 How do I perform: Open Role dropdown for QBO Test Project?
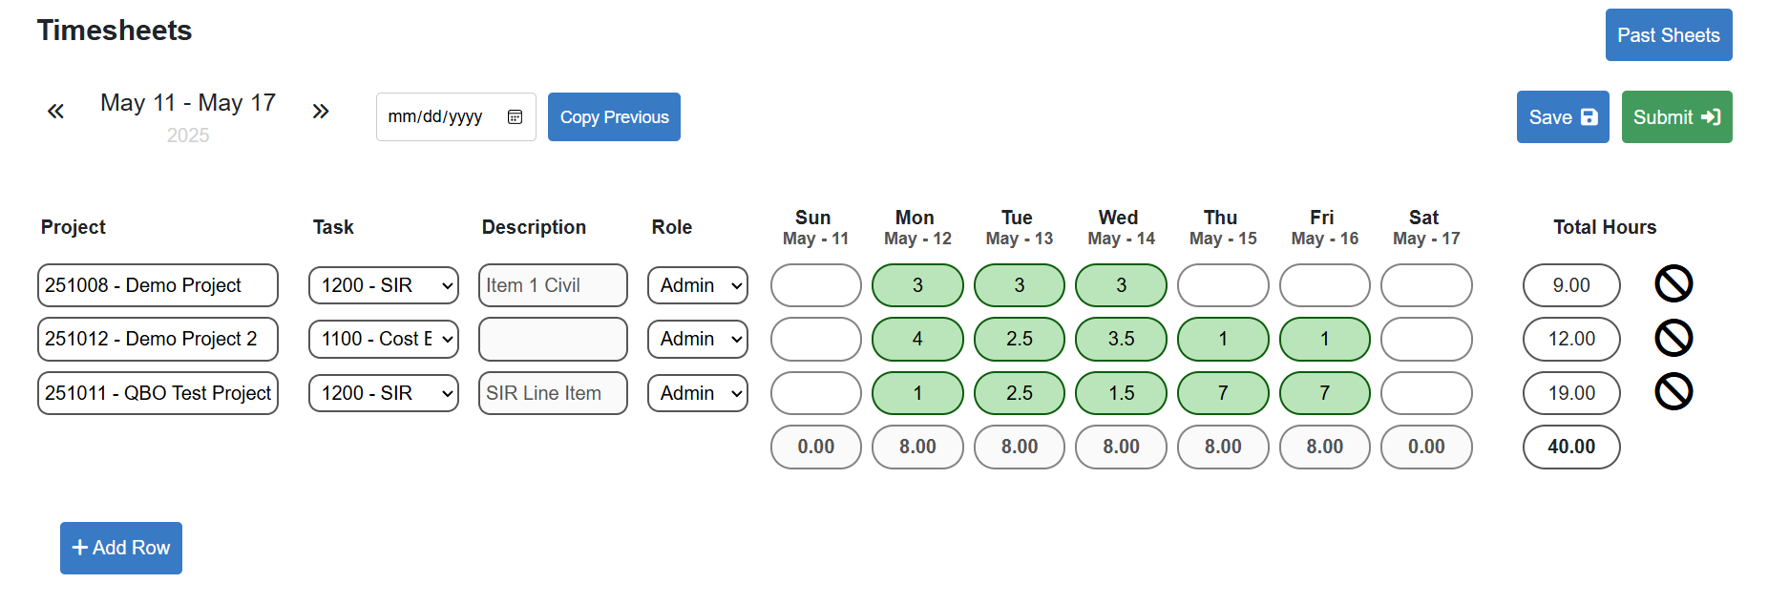[x=698, y=393]
